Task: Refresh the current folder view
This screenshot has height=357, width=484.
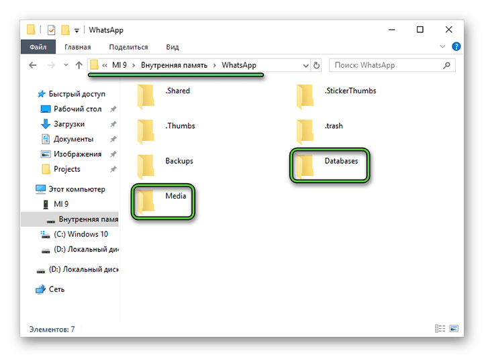Action: pos(316,65)
